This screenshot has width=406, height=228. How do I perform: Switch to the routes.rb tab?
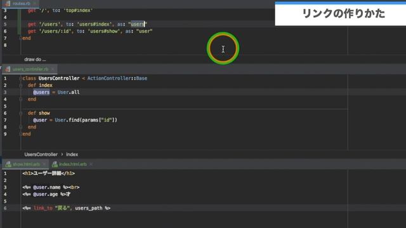pos(21,4)
